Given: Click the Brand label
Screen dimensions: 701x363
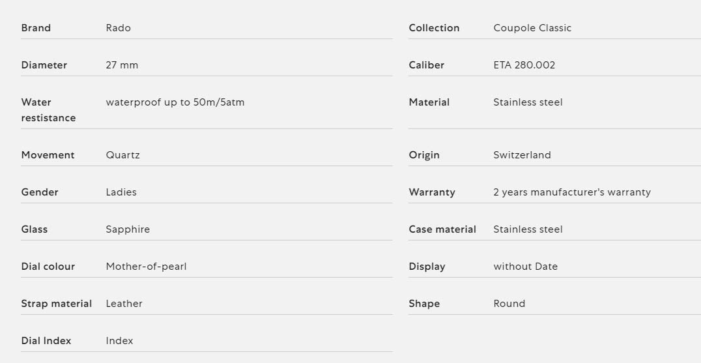Looking at the screenshot, I should point(36,28).
